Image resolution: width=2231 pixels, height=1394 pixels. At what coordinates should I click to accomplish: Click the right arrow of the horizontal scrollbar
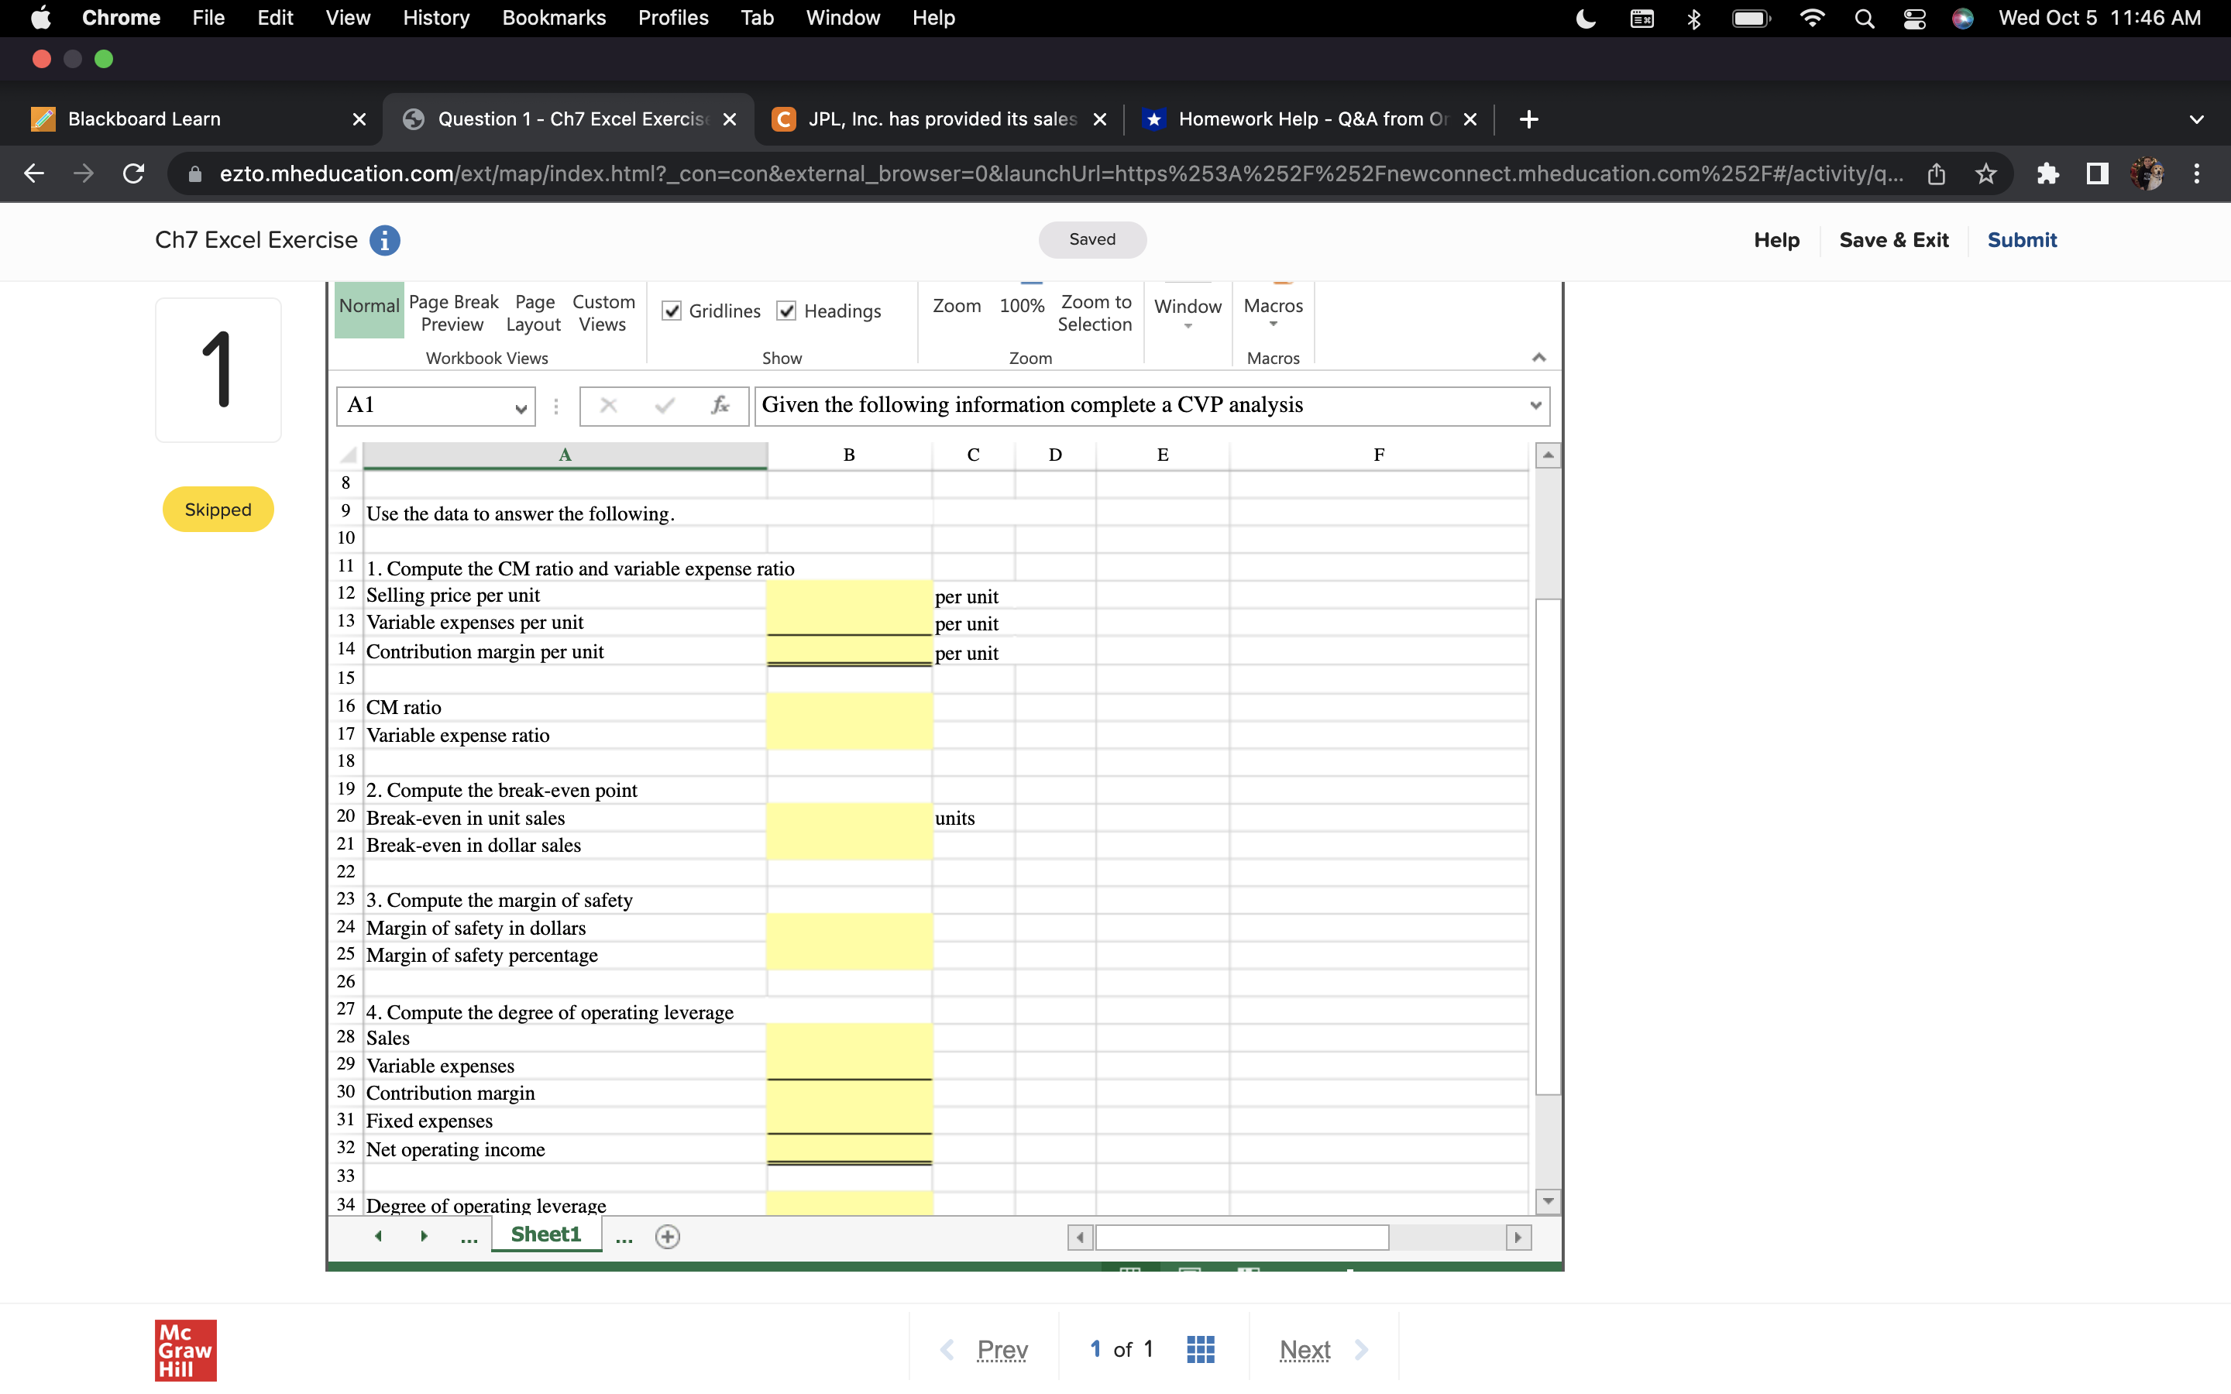click(x=1518, y=1238)
